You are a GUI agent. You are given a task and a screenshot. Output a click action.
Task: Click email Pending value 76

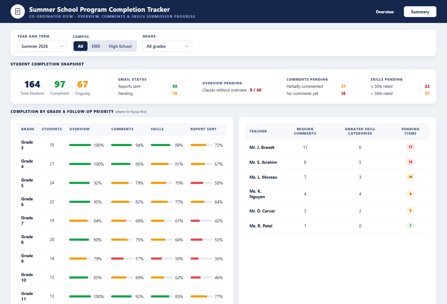[175, 94]
